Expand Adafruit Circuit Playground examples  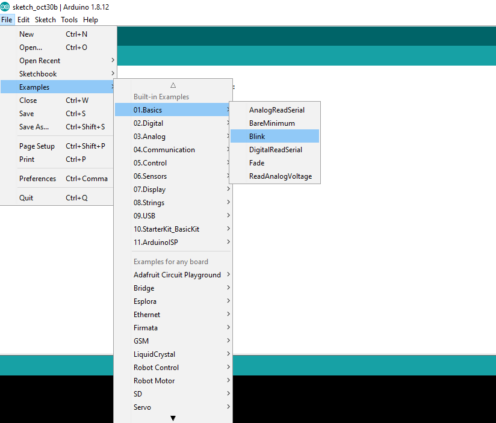173,275
